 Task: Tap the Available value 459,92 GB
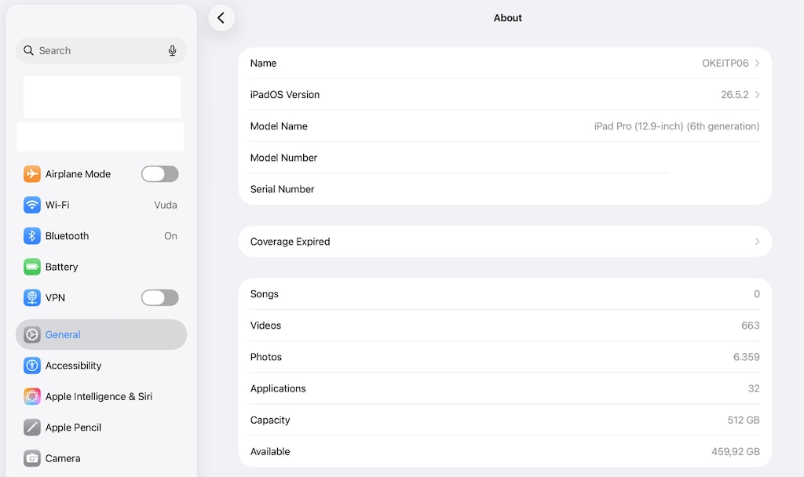(735, 451)
